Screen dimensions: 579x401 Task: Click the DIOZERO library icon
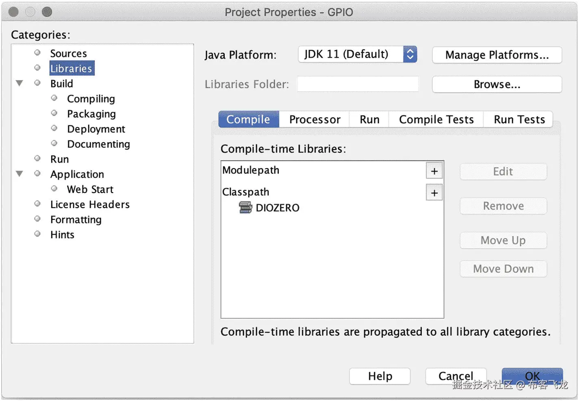(x=245, y=208)
